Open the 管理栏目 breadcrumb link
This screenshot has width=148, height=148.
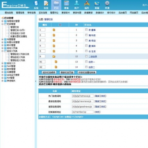point(48,20)
